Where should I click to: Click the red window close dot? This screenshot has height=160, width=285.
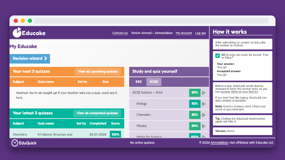(x=16, y=21)
